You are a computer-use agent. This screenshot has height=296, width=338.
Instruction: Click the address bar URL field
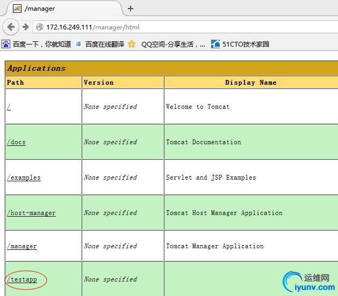click(185, 27)
